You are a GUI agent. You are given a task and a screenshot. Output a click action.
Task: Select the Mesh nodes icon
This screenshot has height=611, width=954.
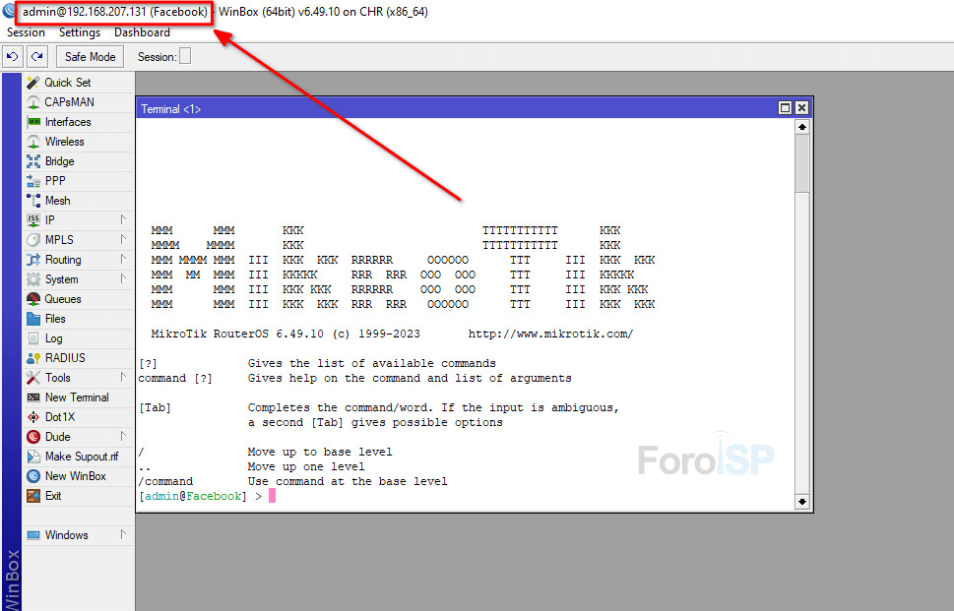[x=33, y=201]
